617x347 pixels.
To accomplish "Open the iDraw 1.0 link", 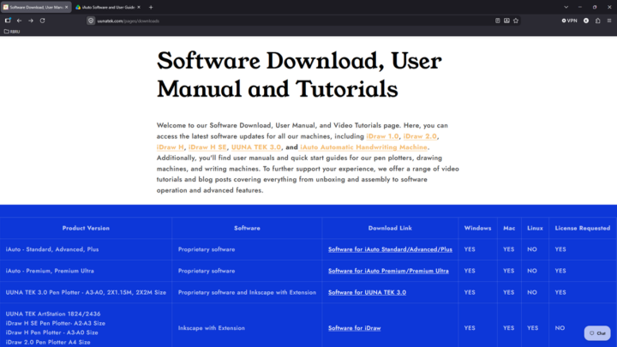I will coord(382,136).
